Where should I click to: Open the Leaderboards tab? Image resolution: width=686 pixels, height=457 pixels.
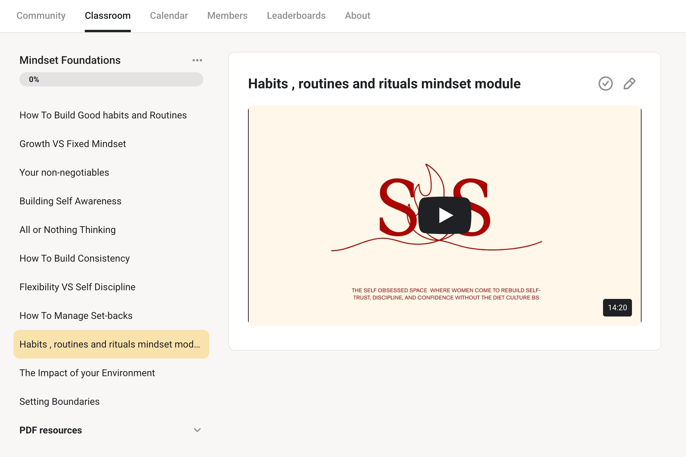[296, 16]
